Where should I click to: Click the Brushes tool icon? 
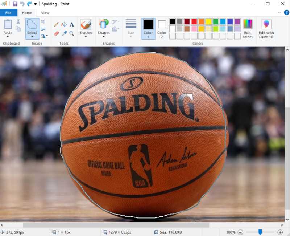86,24
